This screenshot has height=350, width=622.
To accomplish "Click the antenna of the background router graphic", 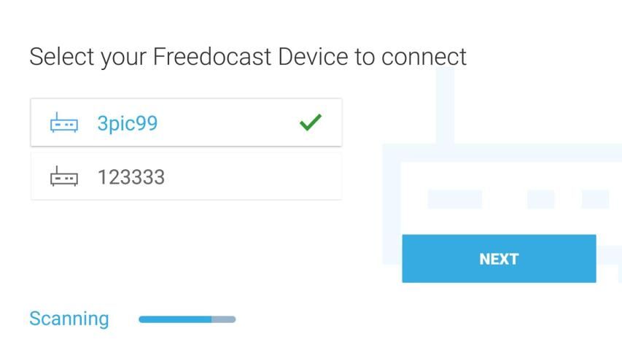I will pos(445,102).
